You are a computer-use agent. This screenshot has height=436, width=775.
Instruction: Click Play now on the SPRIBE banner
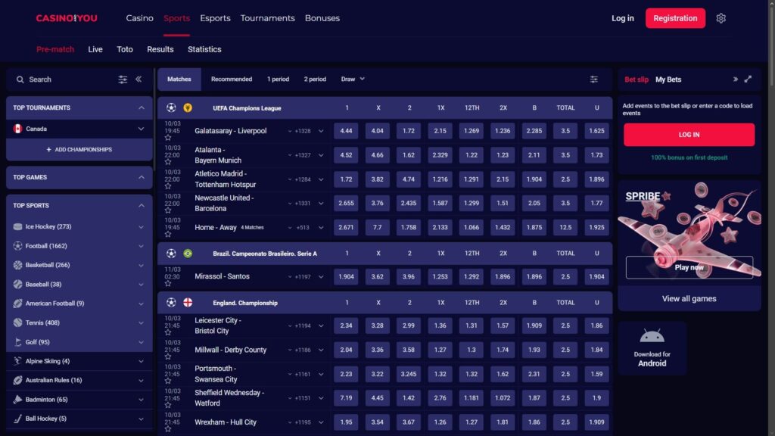(689, 267)
